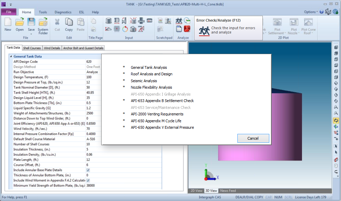Click the 'Number of Shell Courses' row label

pos(31,145)
